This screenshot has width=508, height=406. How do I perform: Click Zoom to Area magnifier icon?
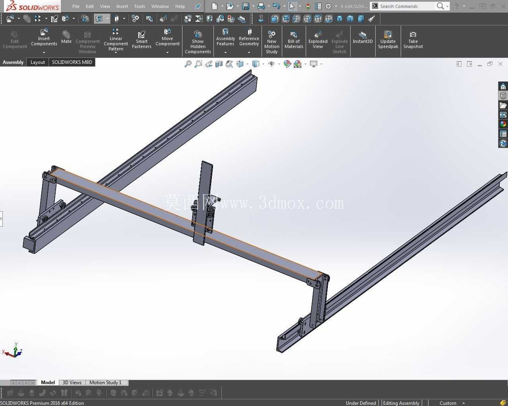[198, 64]
